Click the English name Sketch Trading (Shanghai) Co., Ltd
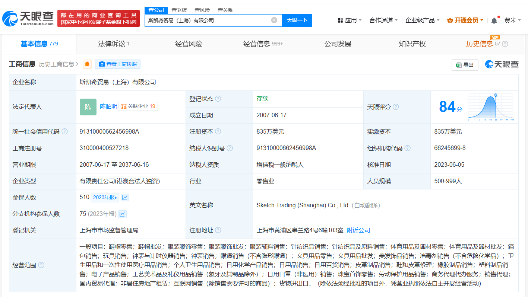Screen dimensions: 528x297 (302, 205)
